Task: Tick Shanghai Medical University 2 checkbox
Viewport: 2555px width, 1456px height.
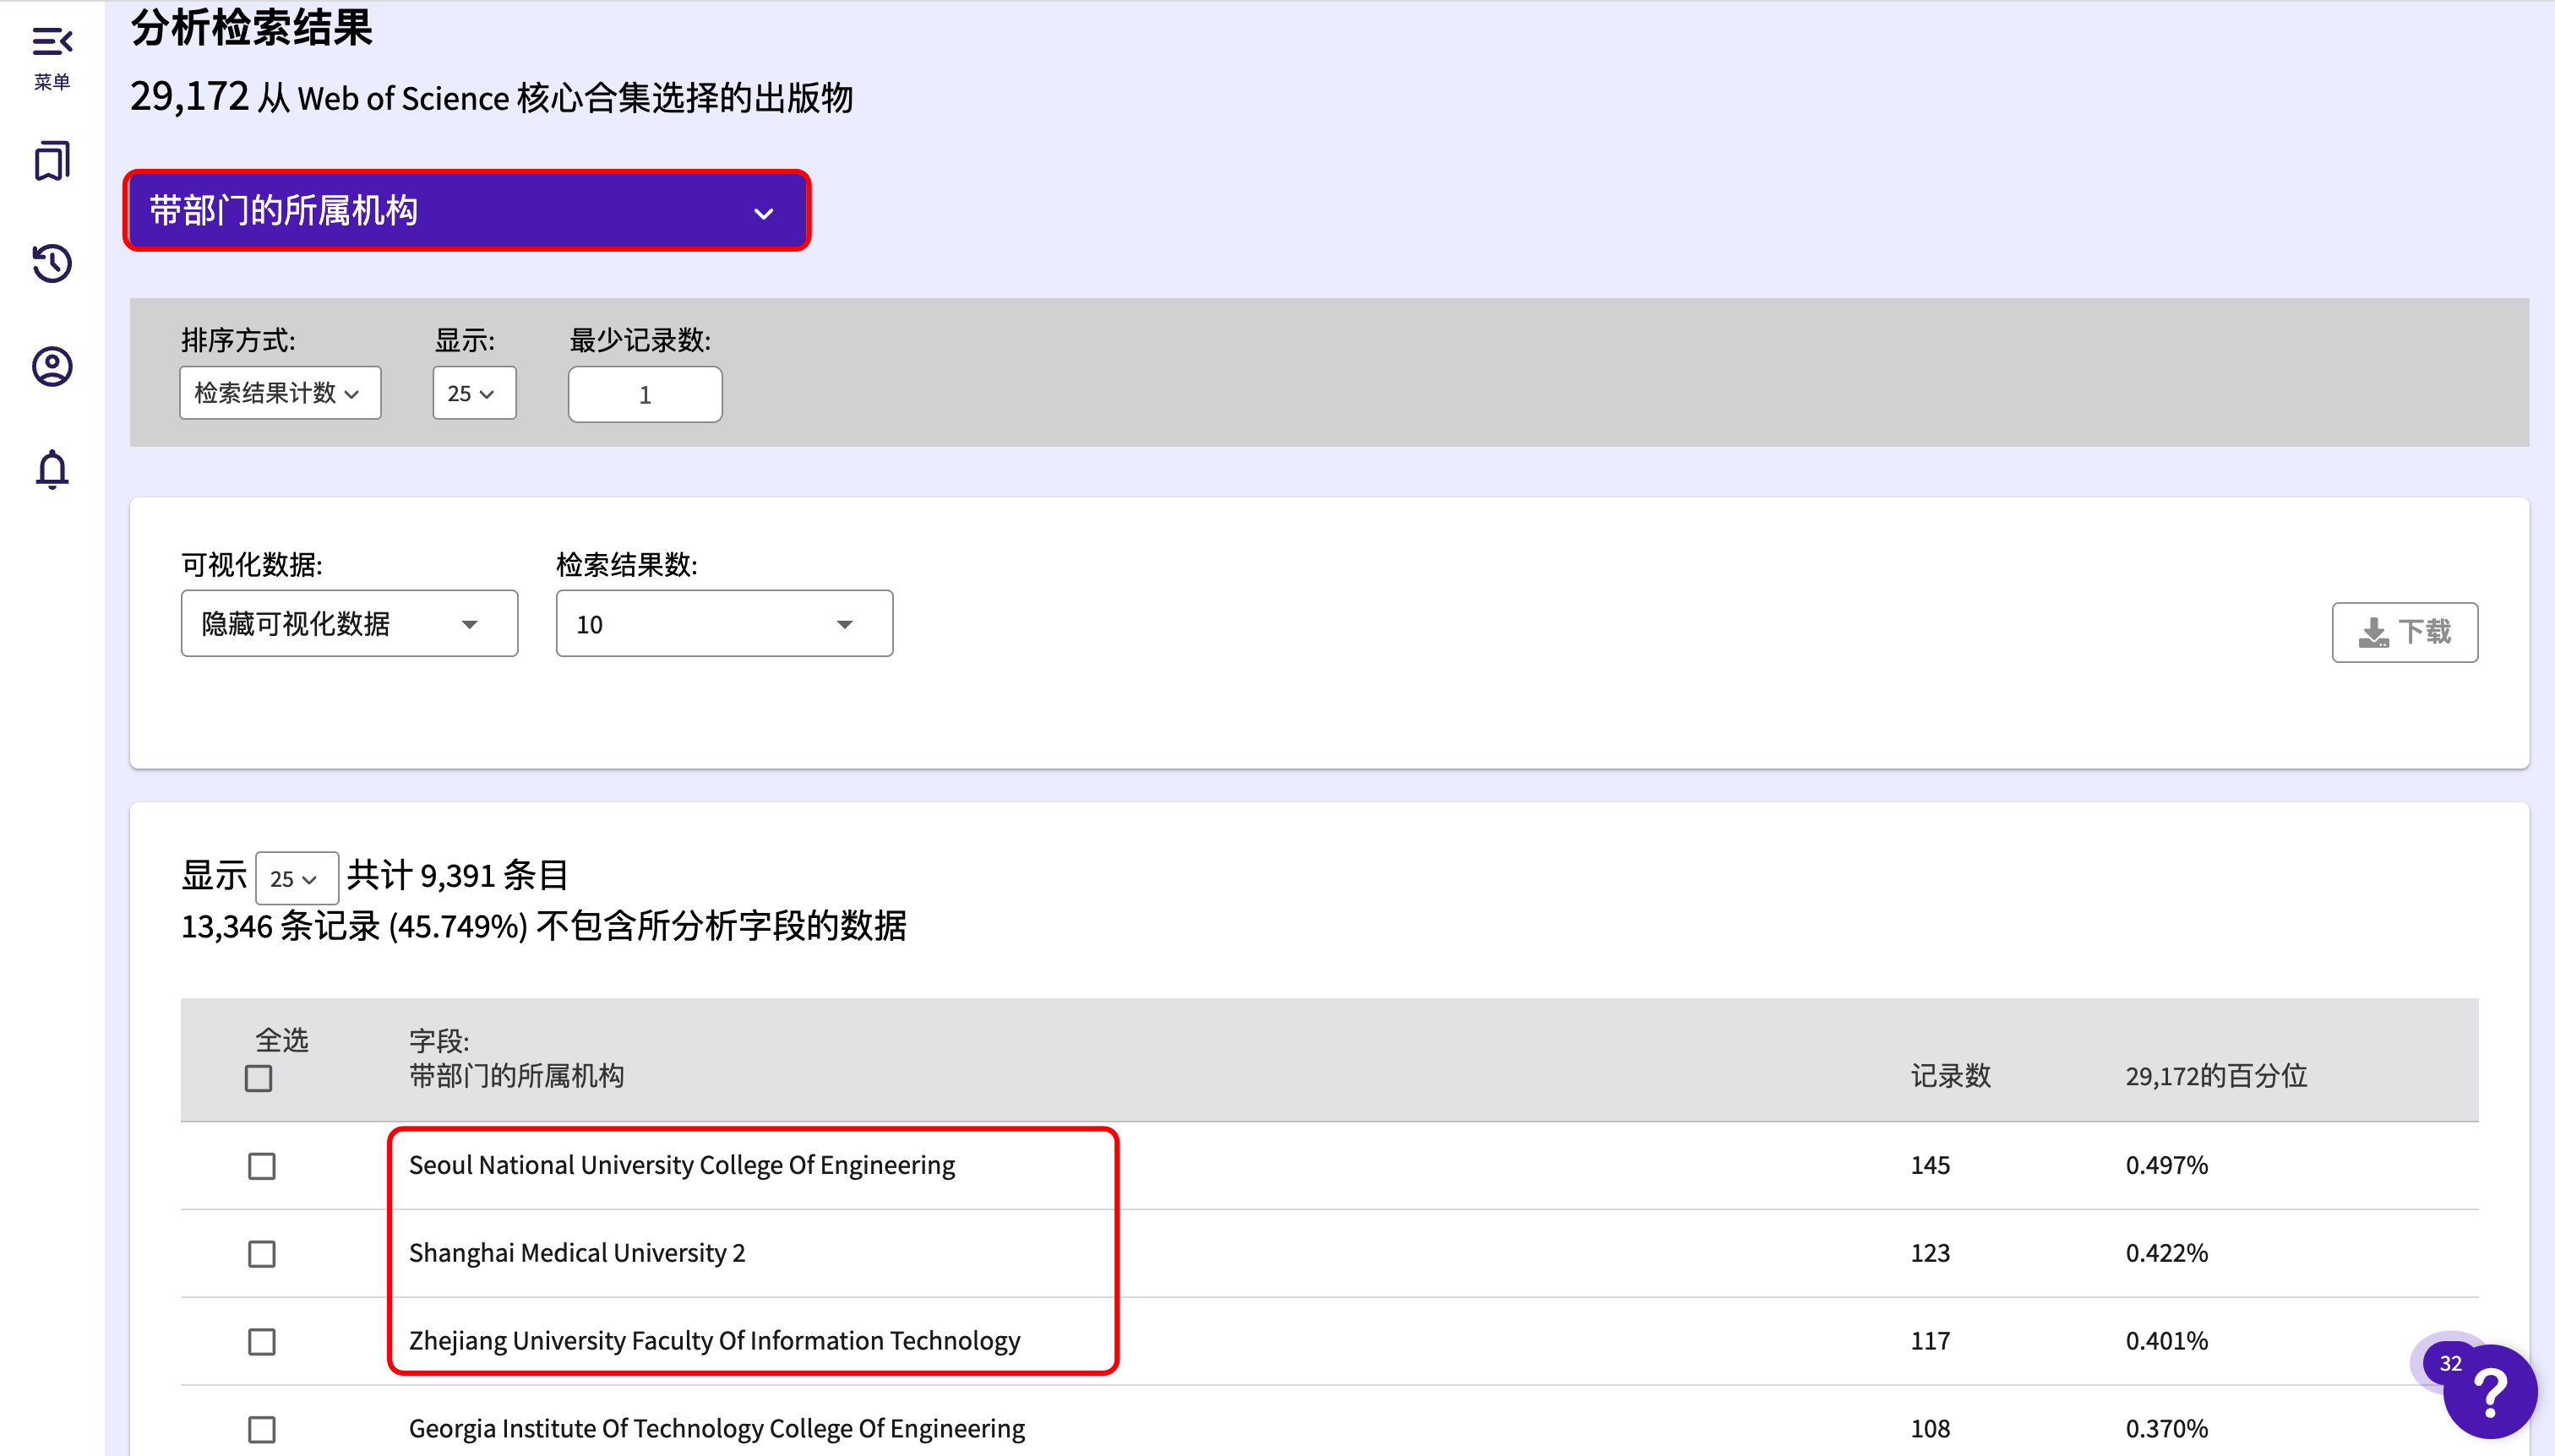Action: [x=262, y=1254]
